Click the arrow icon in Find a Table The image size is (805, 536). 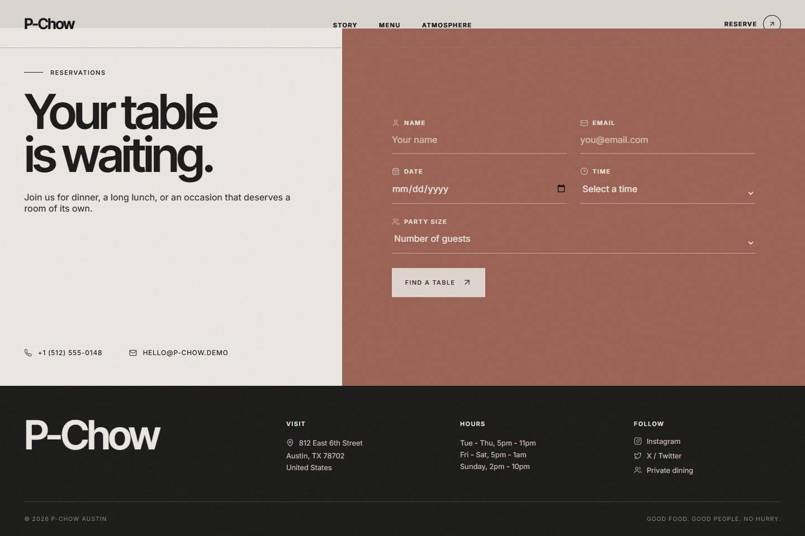click(x=467, y=283)
